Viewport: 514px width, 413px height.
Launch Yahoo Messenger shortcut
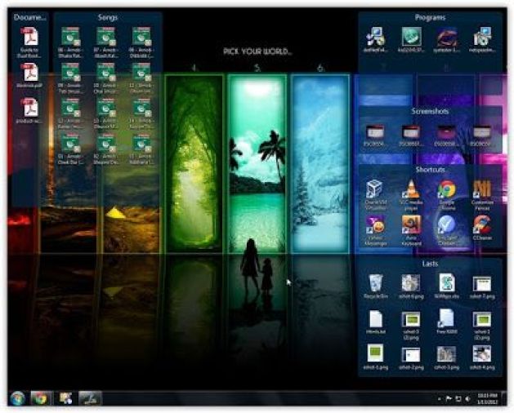(375, 230)
